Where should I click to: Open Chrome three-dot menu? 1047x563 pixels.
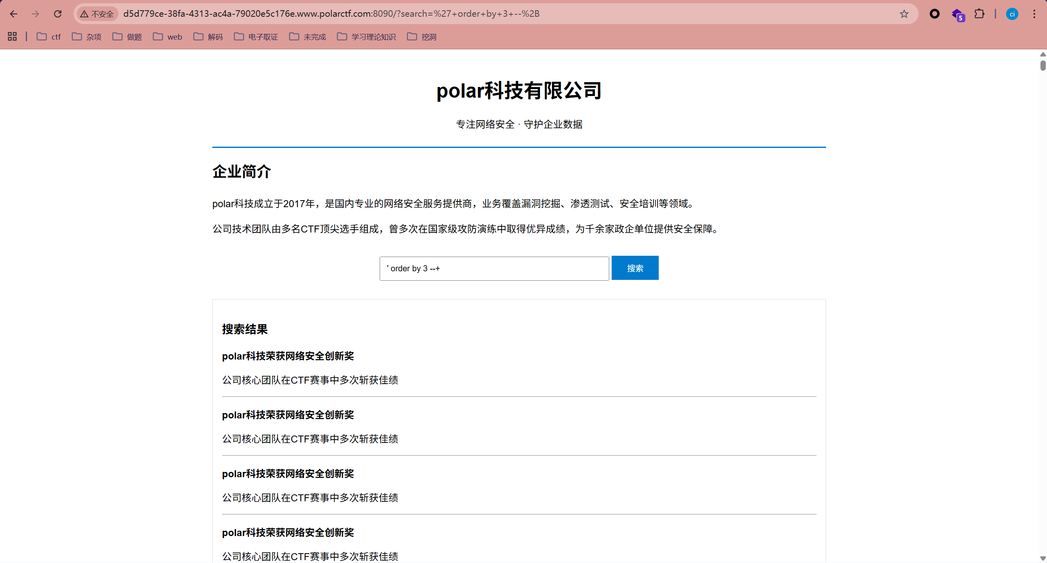point(1034,14)
